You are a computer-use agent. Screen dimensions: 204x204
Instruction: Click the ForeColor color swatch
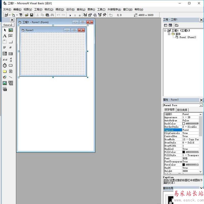tap(184, 165)
